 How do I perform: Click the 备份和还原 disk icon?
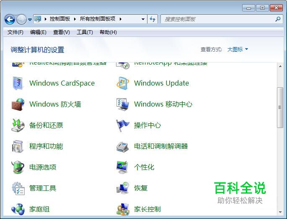[x=18, y=125]
